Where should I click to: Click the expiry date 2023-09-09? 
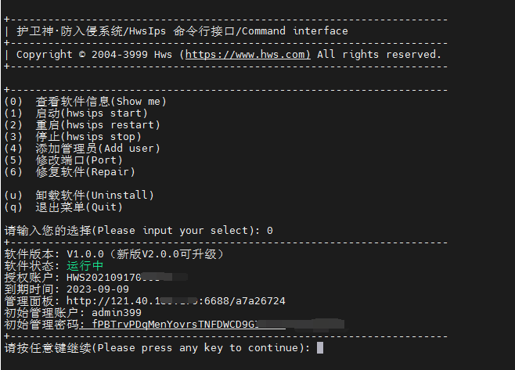[97, 289]
